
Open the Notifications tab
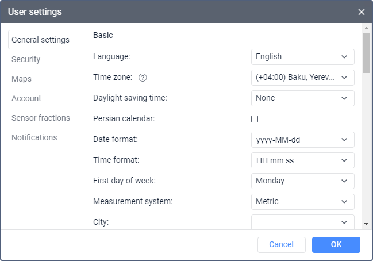pos(34,137)
